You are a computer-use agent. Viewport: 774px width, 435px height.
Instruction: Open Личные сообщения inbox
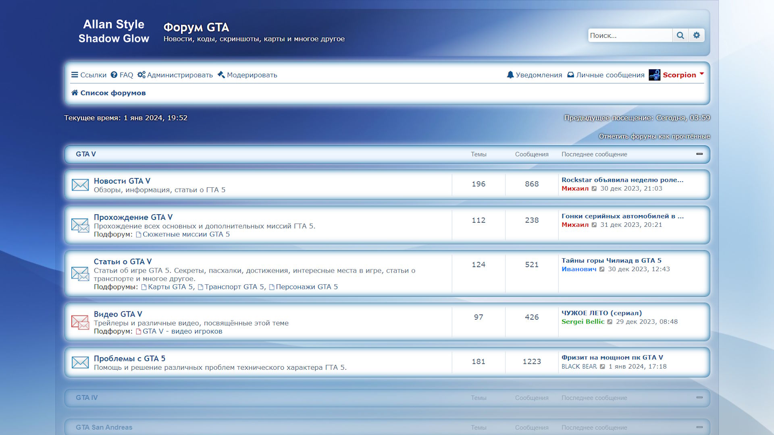point(605,75)
